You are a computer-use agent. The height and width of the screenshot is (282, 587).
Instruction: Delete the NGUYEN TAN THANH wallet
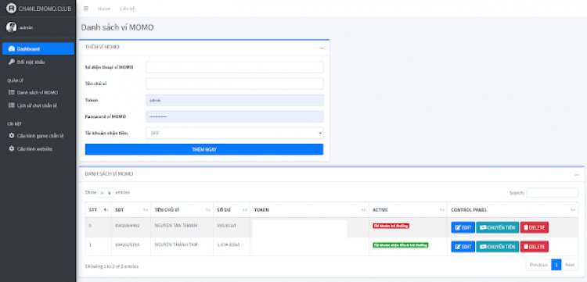pos(535,227)
